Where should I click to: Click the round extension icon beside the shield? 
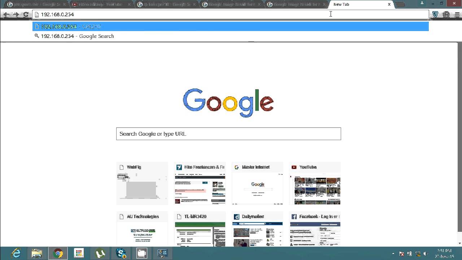point(446,14)
